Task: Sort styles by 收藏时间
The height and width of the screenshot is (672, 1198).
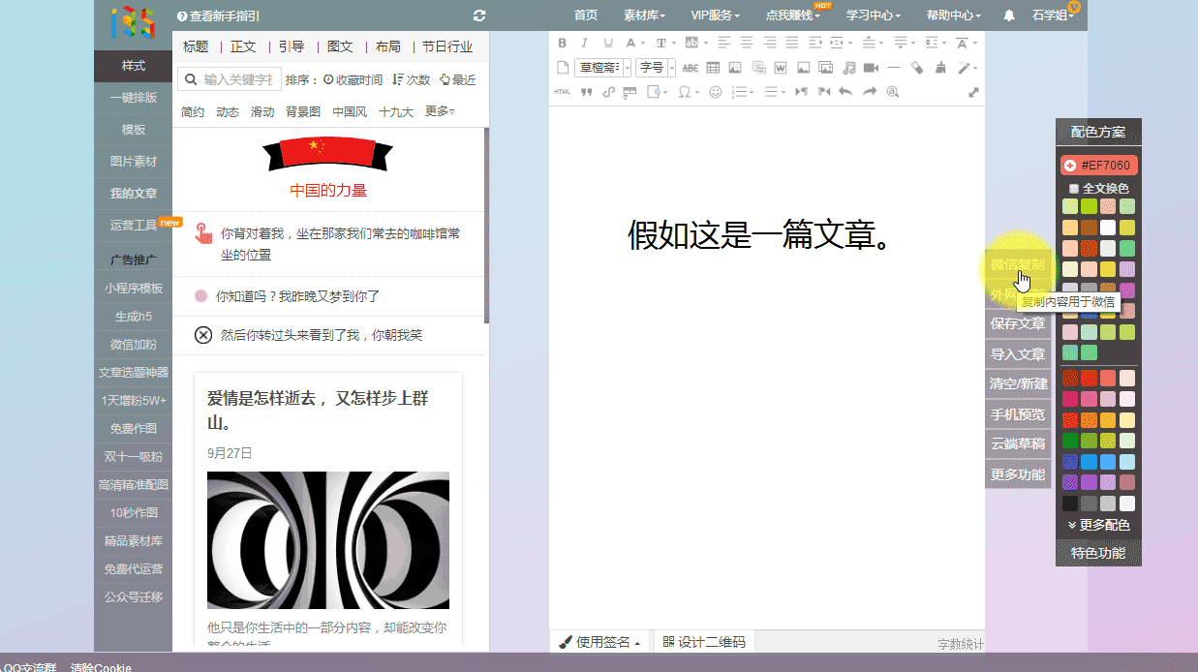Action: [353, 79]
